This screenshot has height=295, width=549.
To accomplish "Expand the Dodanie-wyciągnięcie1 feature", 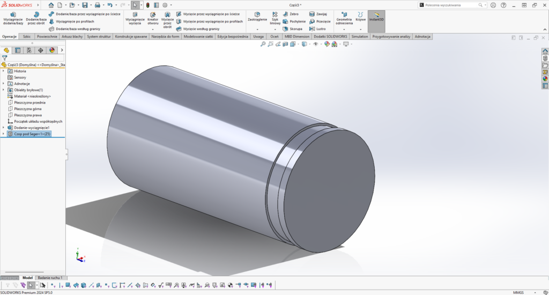I will (3, 128).
